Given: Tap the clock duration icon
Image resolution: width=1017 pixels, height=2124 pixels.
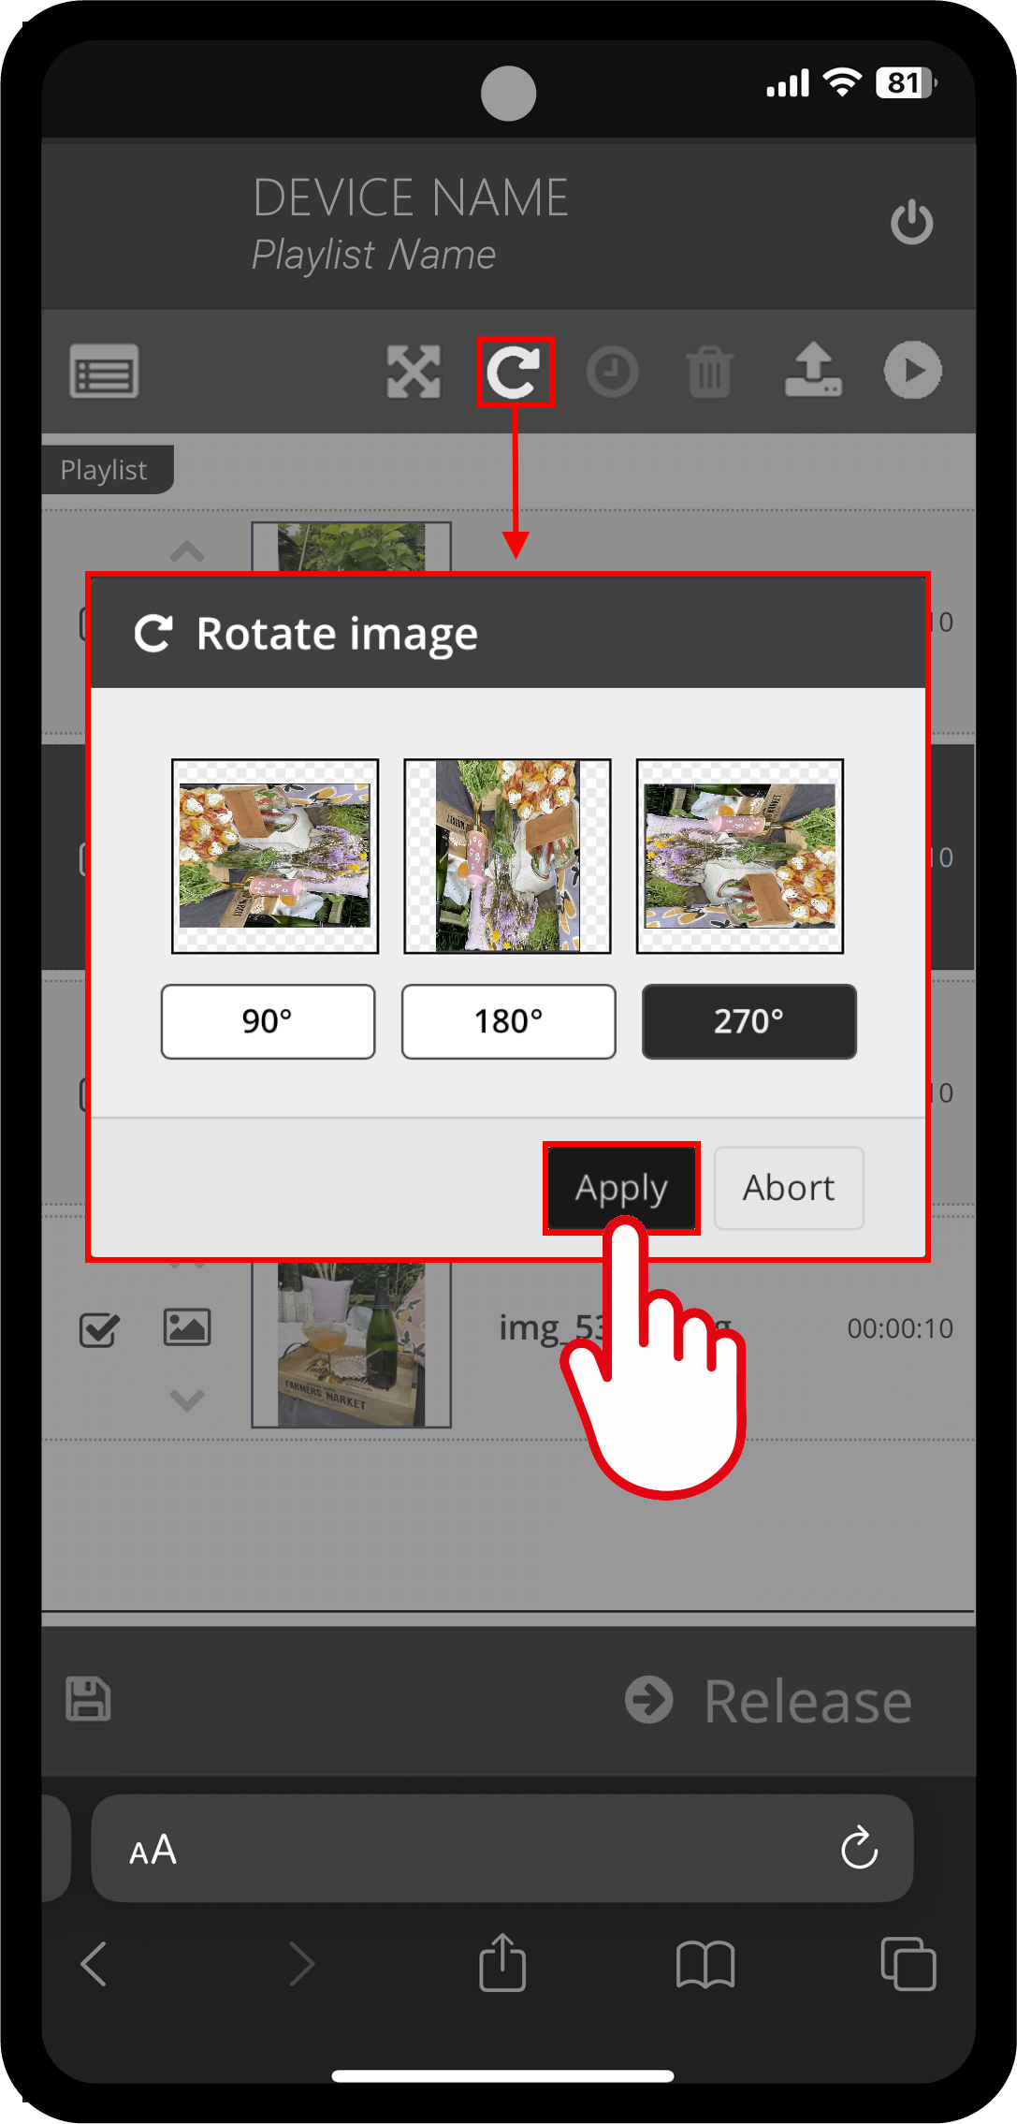Looking at the screenshot, I should click(x=613, y=372).
